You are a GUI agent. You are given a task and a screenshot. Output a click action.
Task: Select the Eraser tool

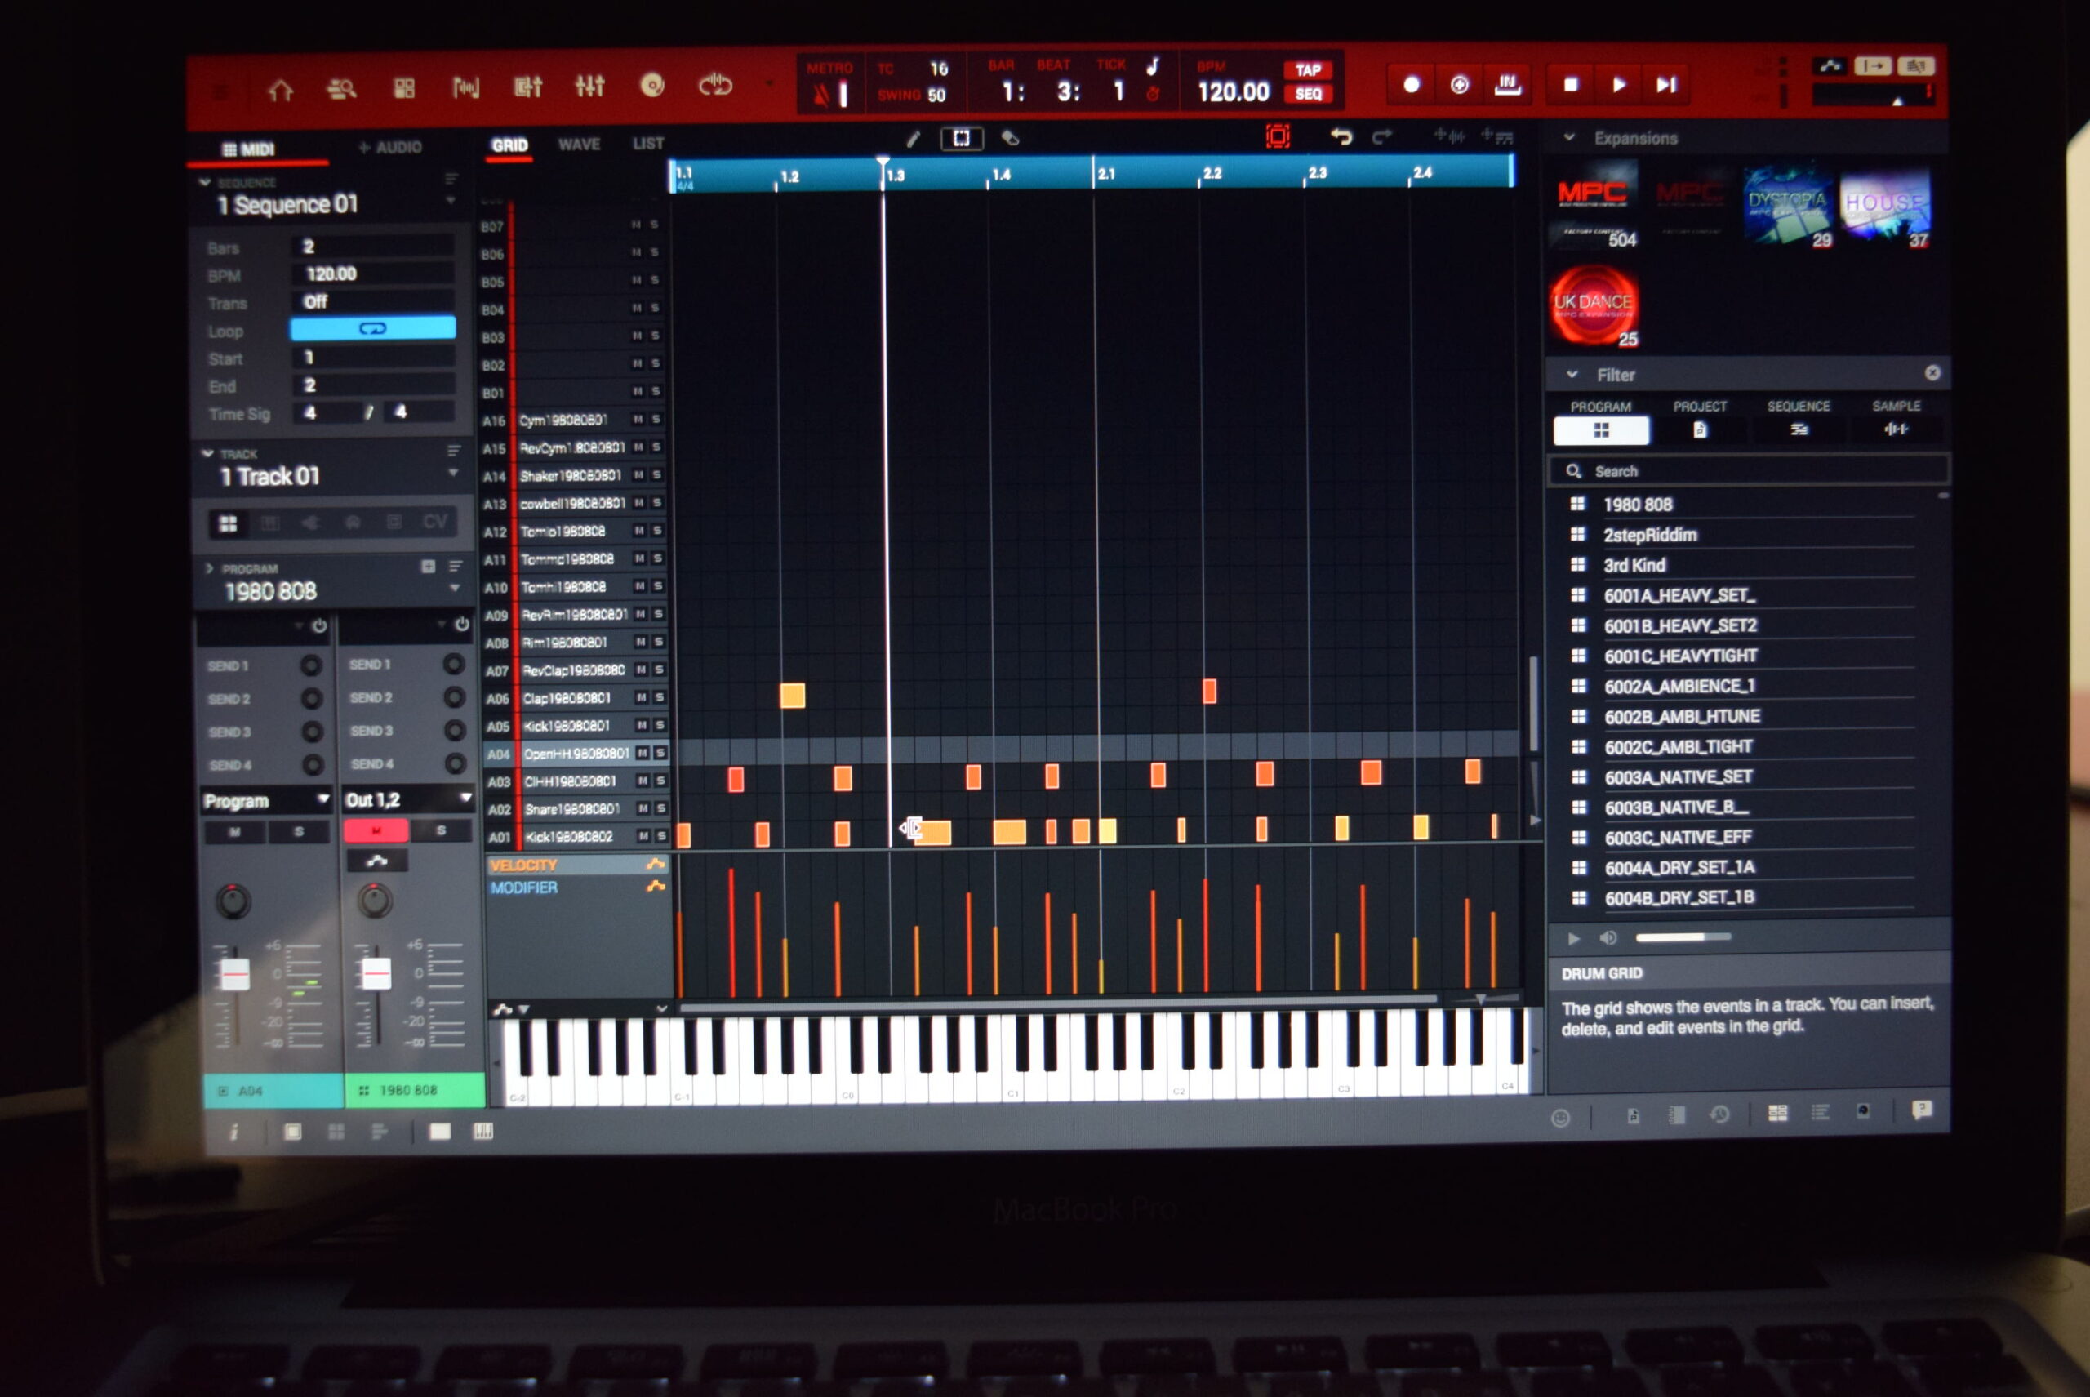1009,138
